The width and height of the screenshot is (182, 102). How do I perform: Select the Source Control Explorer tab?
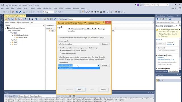13,16
